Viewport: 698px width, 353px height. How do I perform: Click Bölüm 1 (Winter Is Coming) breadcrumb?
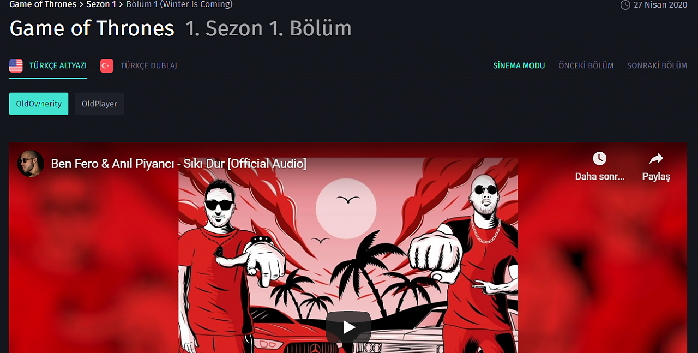pos(179,4)
